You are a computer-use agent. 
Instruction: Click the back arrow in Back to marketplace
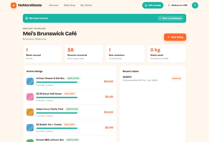tap(160, 18)
